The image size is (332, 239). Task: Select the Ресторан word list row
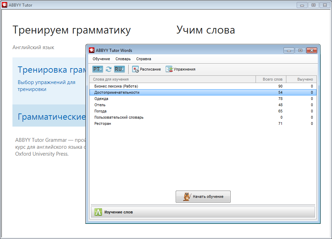103,123
